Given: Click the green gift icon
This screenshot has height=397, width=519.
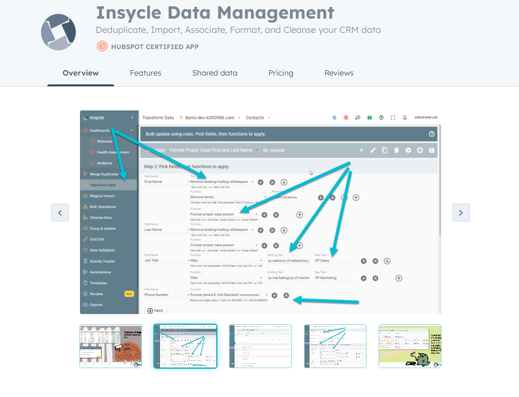Looking at the screenshot, I should (x=369, y=118).
